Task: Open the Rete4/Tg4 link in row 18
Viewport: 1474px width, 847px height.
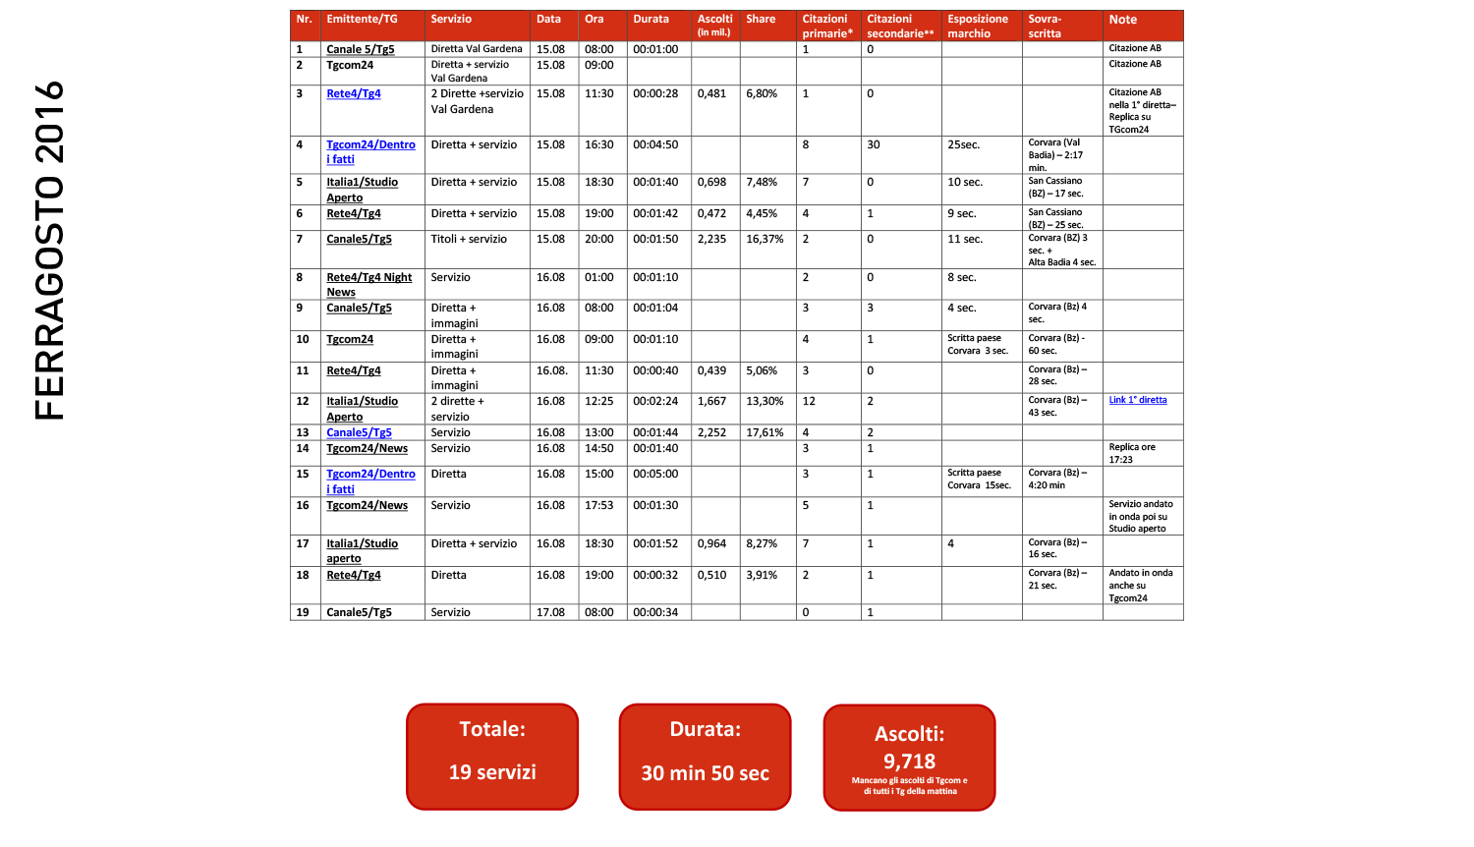Action: coord(354,575)
